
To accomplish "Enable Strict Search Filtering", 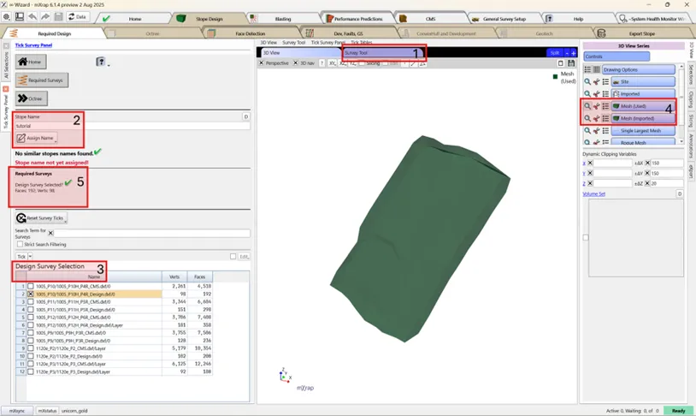I will [21, 244].
